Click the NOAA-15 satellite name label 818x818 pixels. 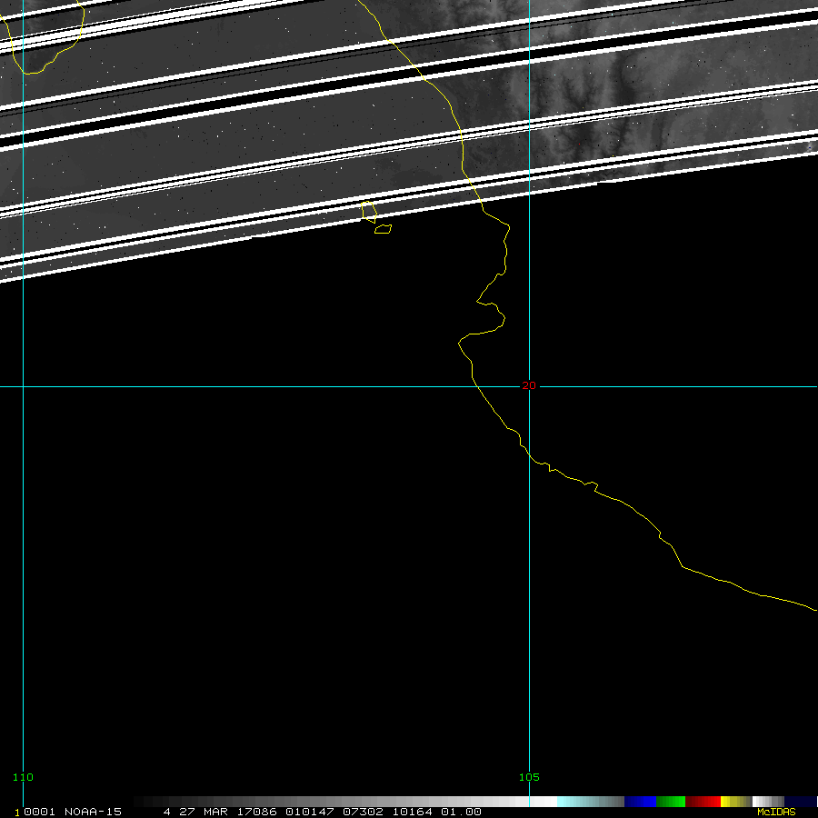tap(95, 812)
